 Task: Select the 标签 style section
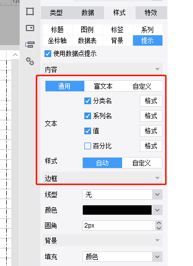click(117, 30)
